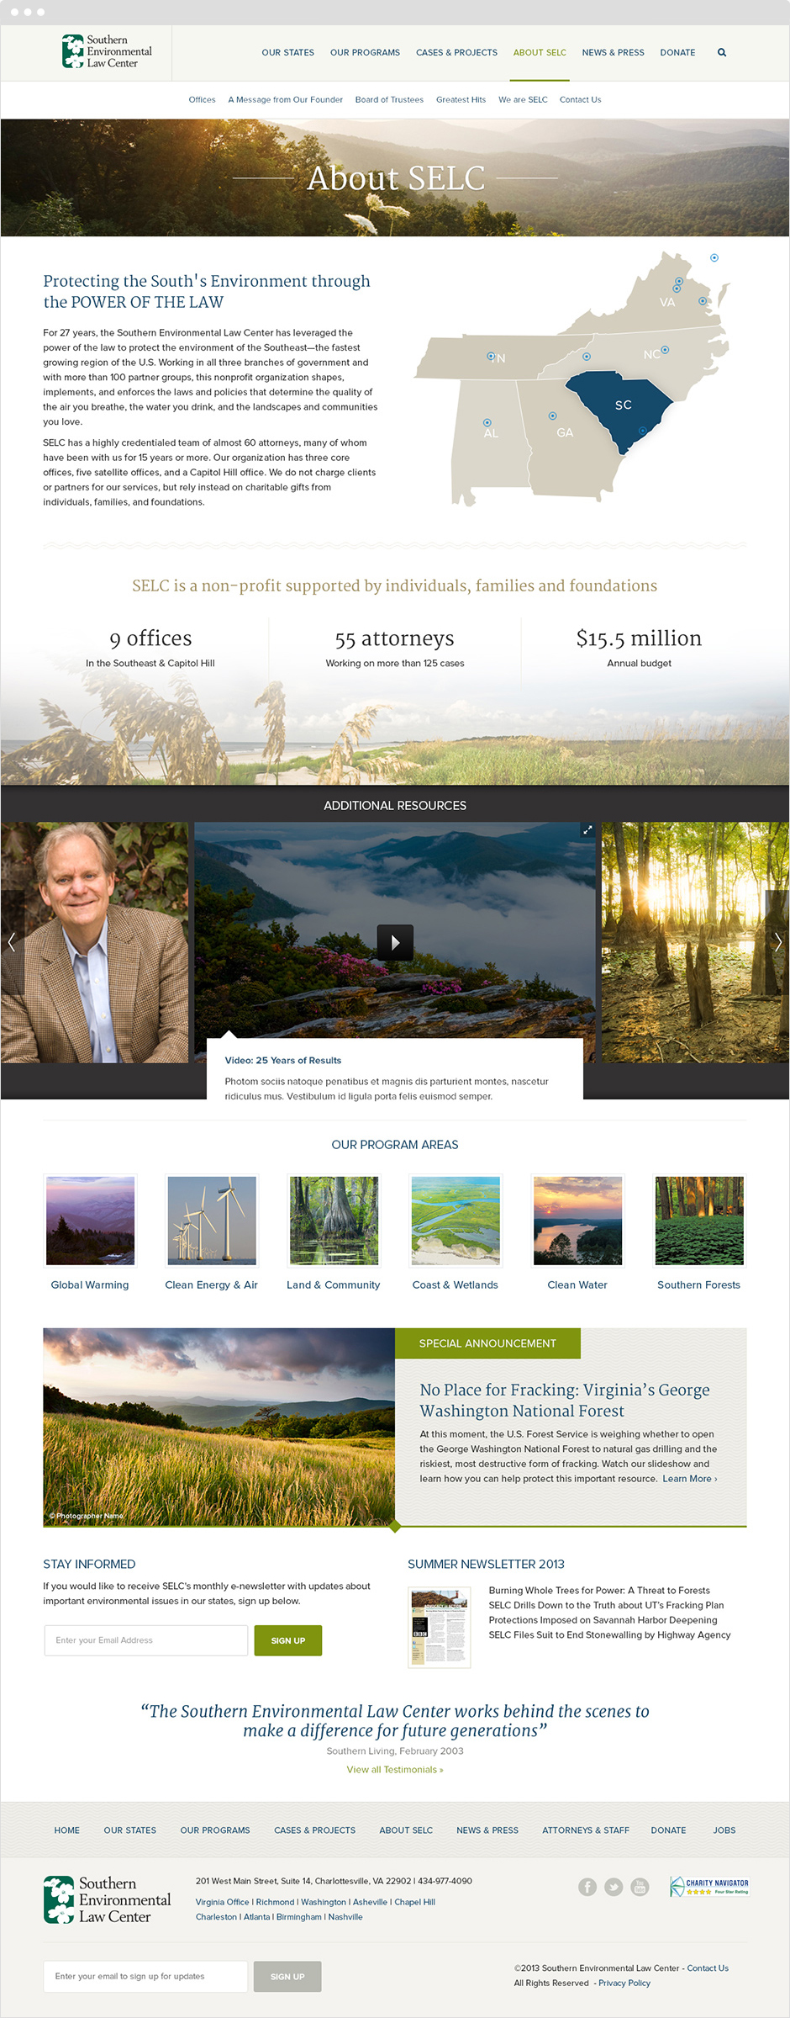View all Testimonials link
Image resolution: width=790 pixels, height=2018 pixels.
click(x=395, y=1769)
